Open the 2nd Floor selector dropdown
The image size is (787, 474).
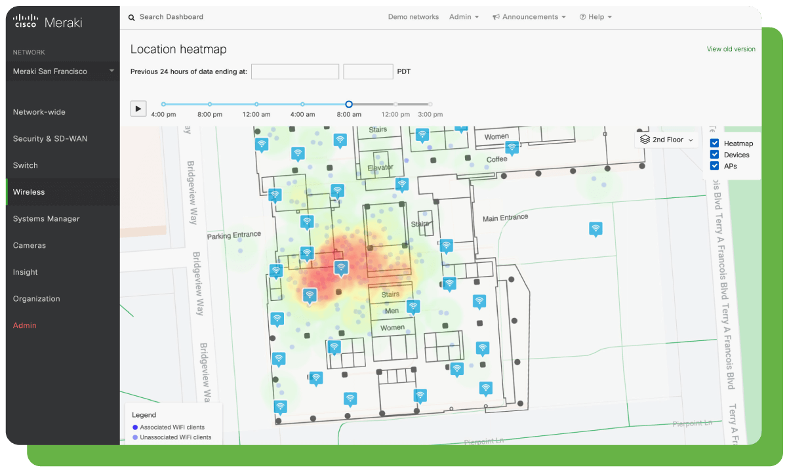(667, 140)
